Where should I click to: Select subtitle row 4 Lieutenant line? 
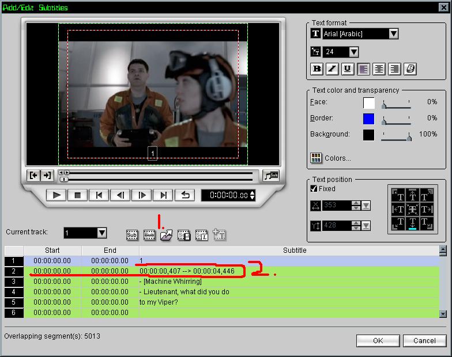(x=222, y=292)
